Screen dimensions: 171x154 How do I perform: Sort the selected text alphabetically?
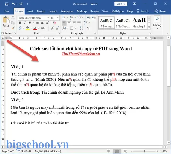pyautogui.click(x=81, y=28)
